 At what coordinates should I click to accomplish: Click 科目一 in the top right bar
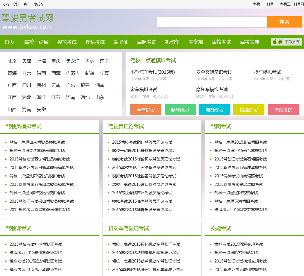click(258, 4)
